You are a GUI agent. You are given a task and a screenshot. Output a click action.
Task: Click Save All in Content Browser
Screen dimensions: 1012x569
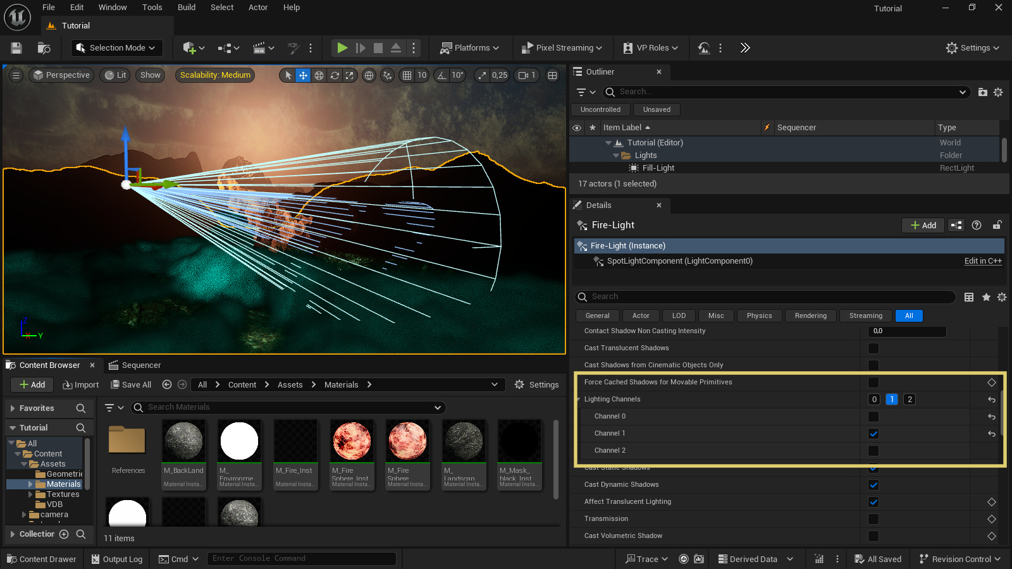[x=131, y=385]
